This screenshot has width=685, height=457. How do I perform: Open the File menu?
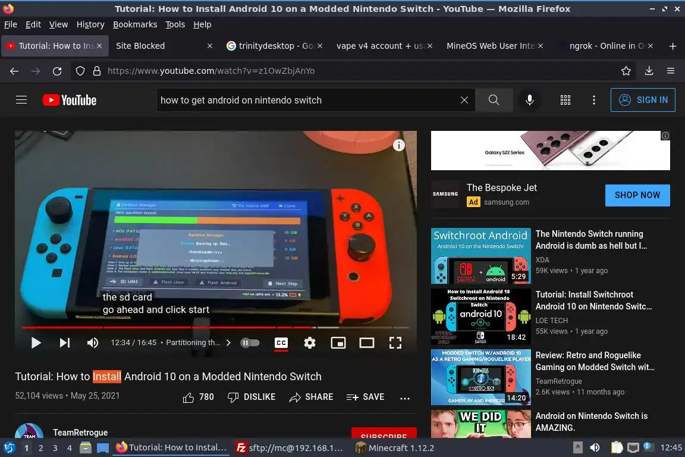[11, 24]
